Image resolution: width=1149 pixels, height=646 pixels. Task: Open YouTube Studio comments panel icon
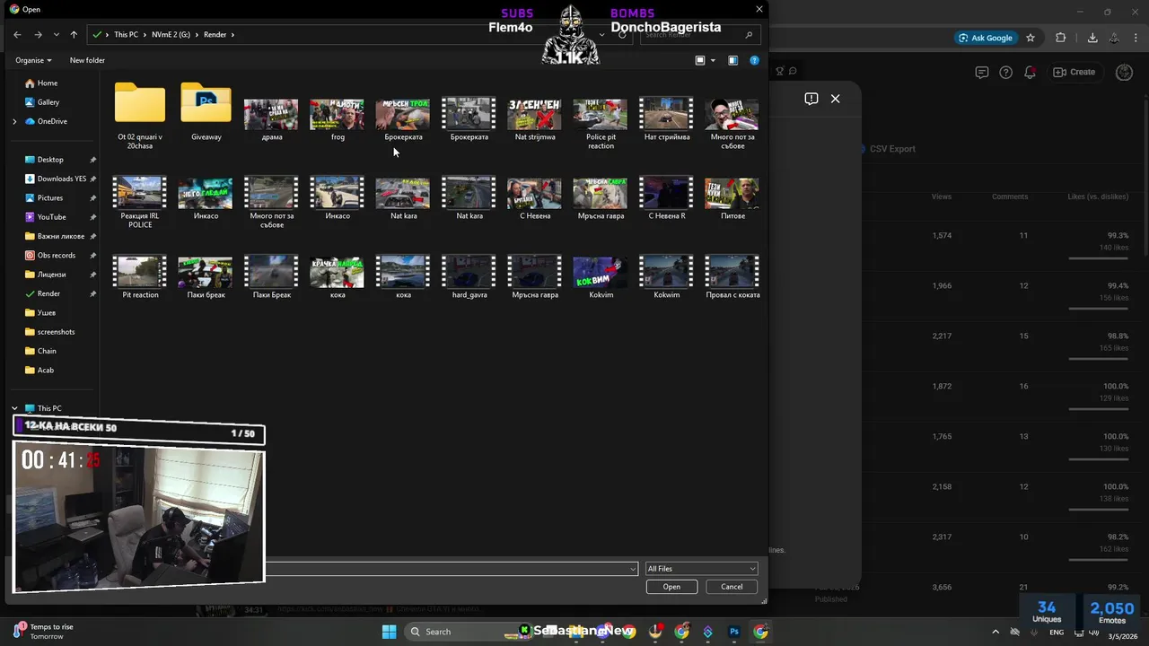pos(982,72)
